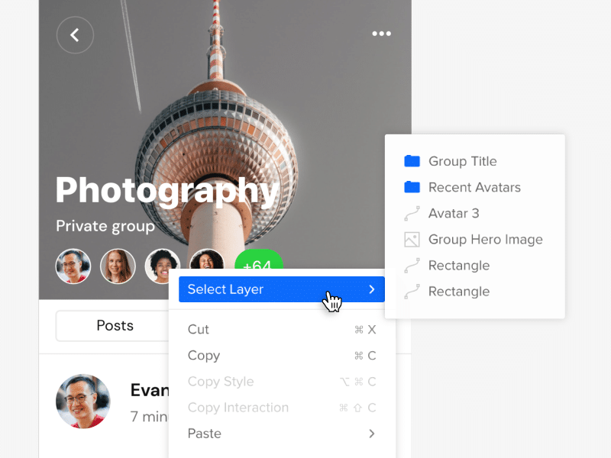Viewport: 611px width, 458px height.
Task: Click the large Evan post author avatar
Action: tap(83, 402)
